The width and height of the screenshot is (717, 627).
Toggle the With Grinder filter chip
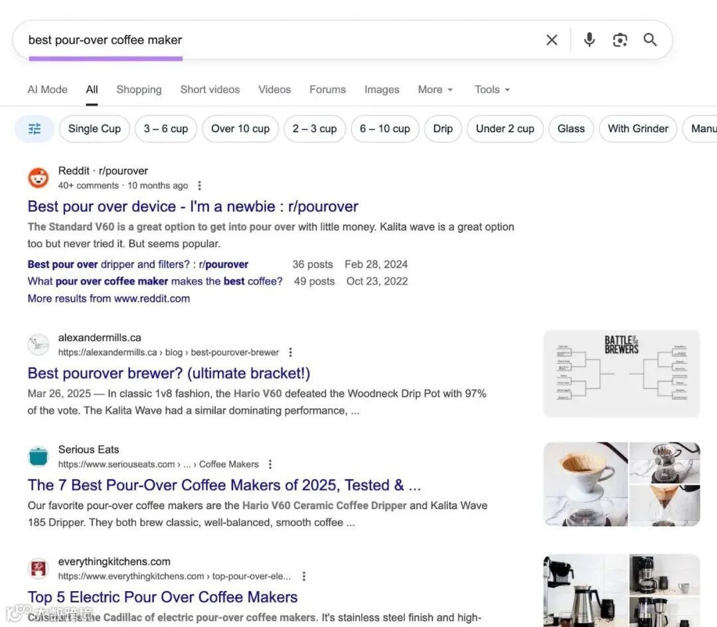tap(639, 129)
